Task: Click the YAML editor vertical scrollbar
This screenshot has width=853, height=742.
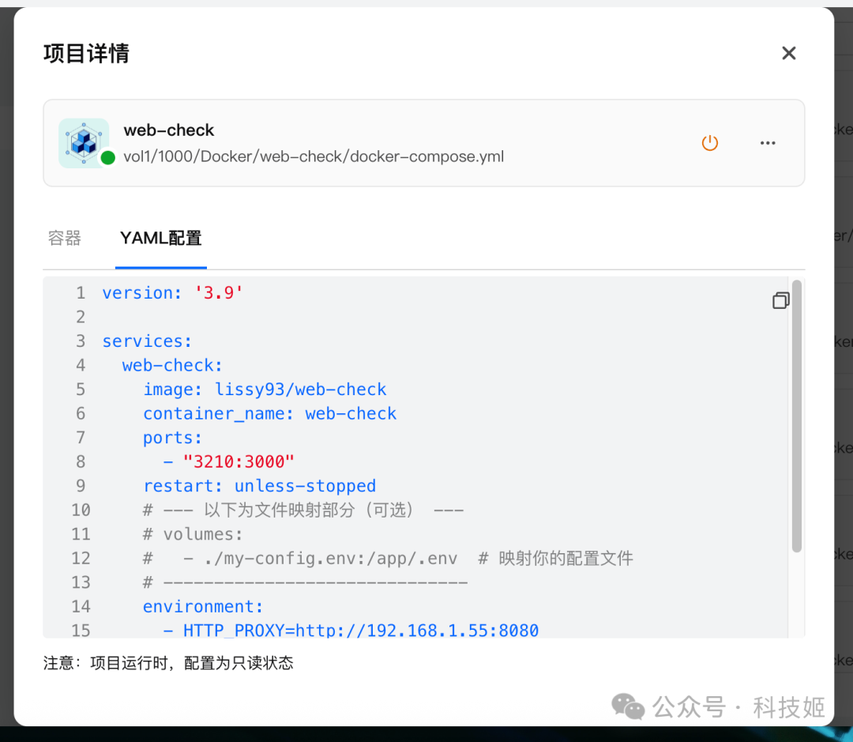Action: [796, 415]
